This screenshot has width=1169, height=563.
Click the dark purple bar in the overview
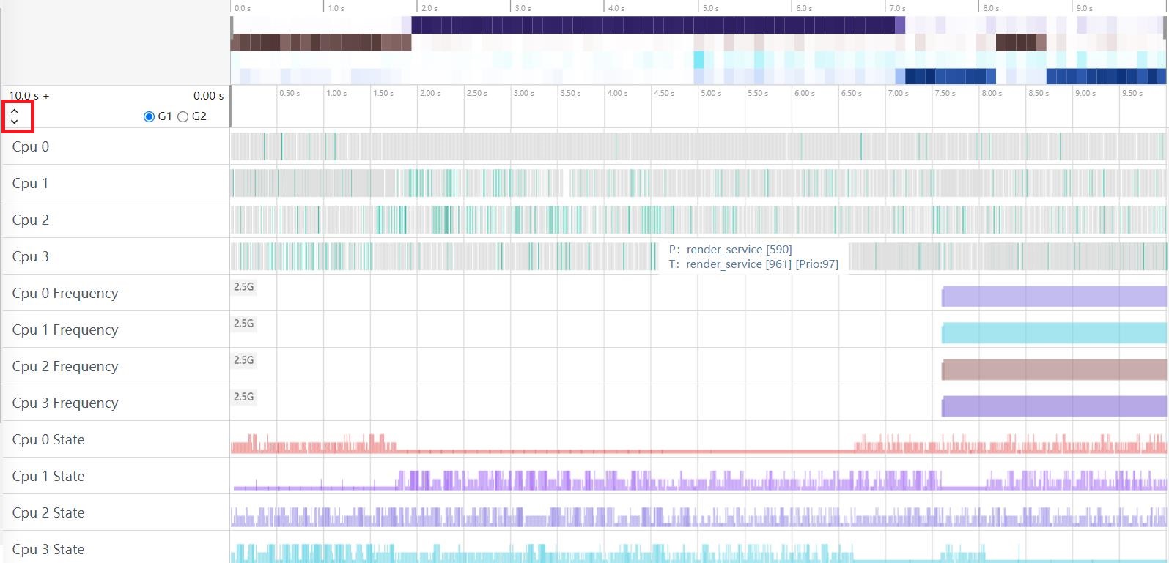point(652,25)
